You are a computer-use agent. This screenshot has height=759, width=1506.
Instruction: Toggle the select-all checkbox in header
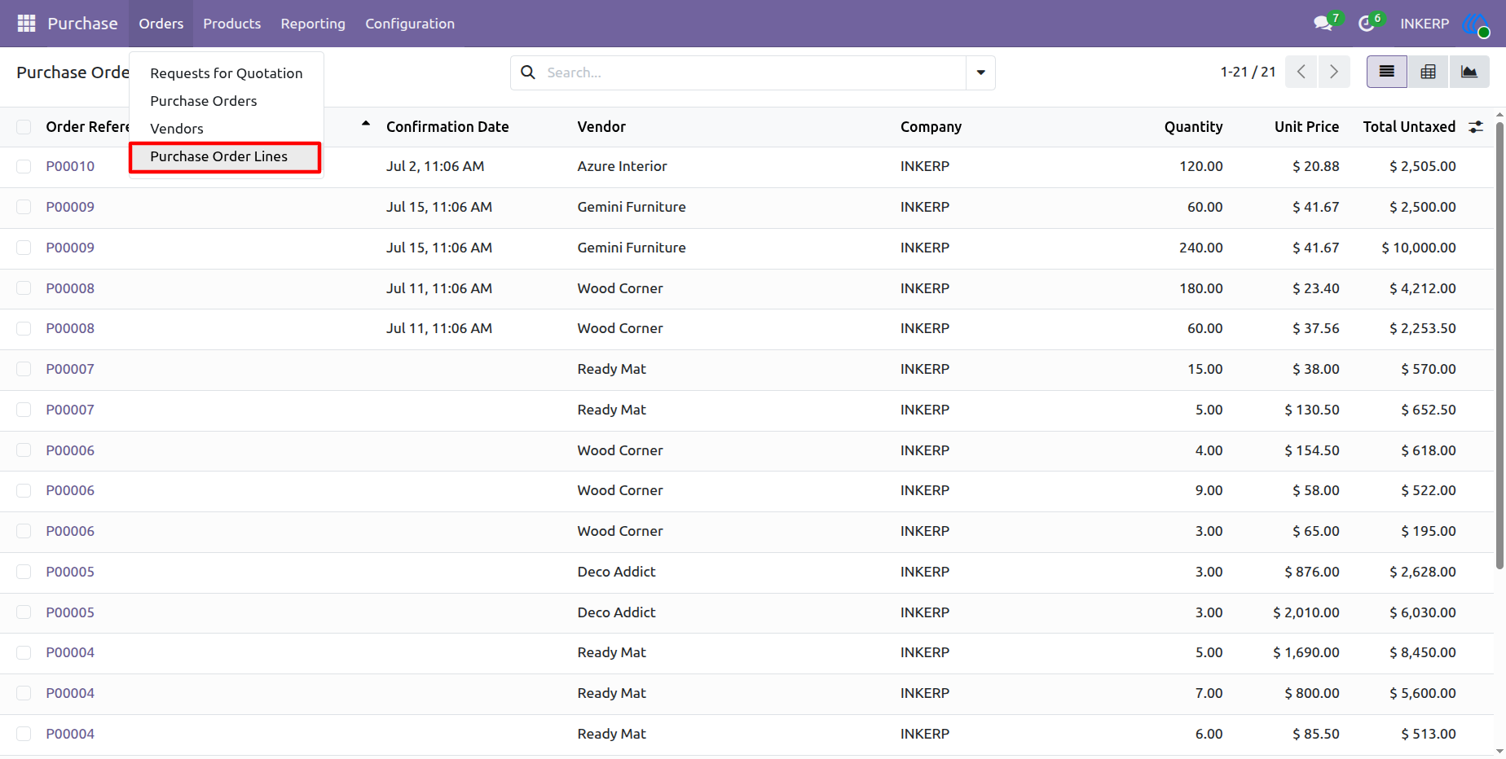click(24, 127)
